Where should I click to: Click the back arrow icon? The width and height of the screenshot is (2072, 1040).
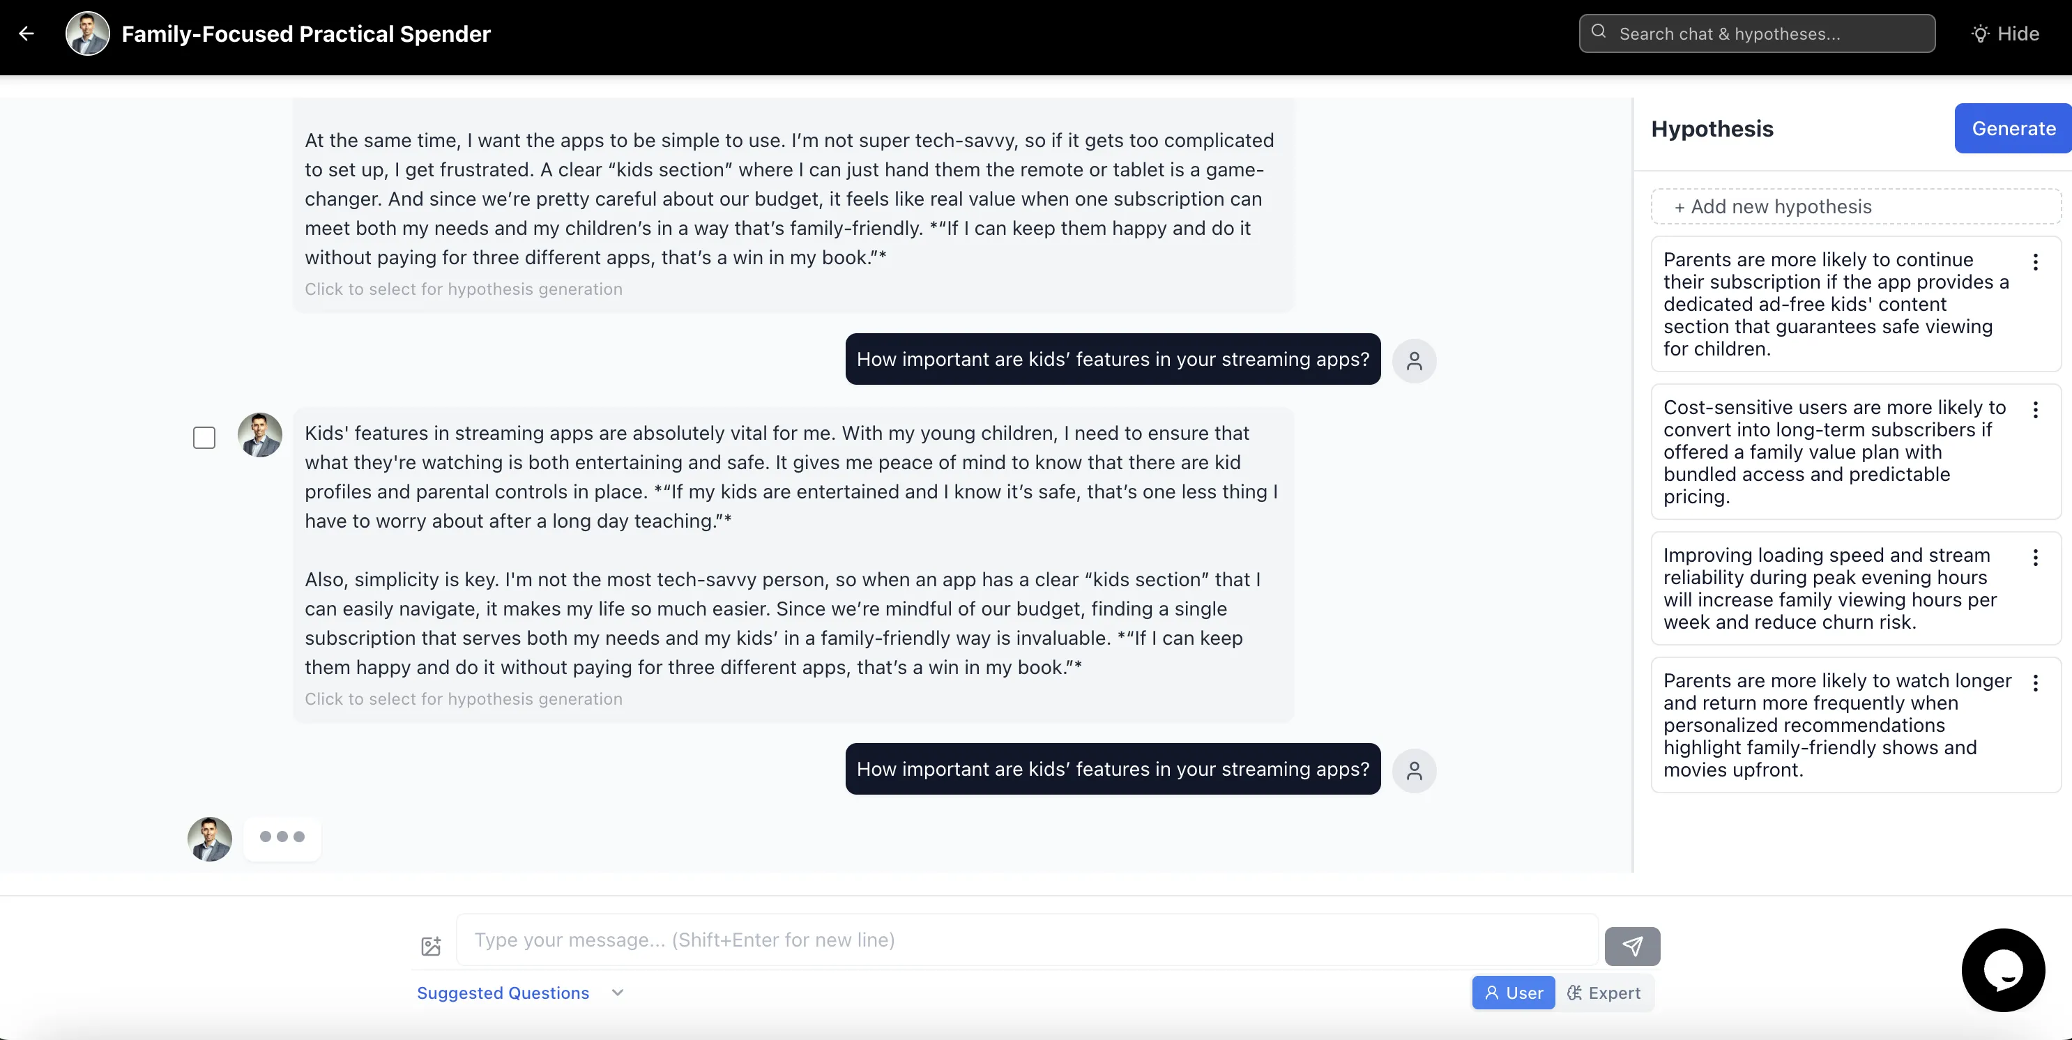coord(26,33)
